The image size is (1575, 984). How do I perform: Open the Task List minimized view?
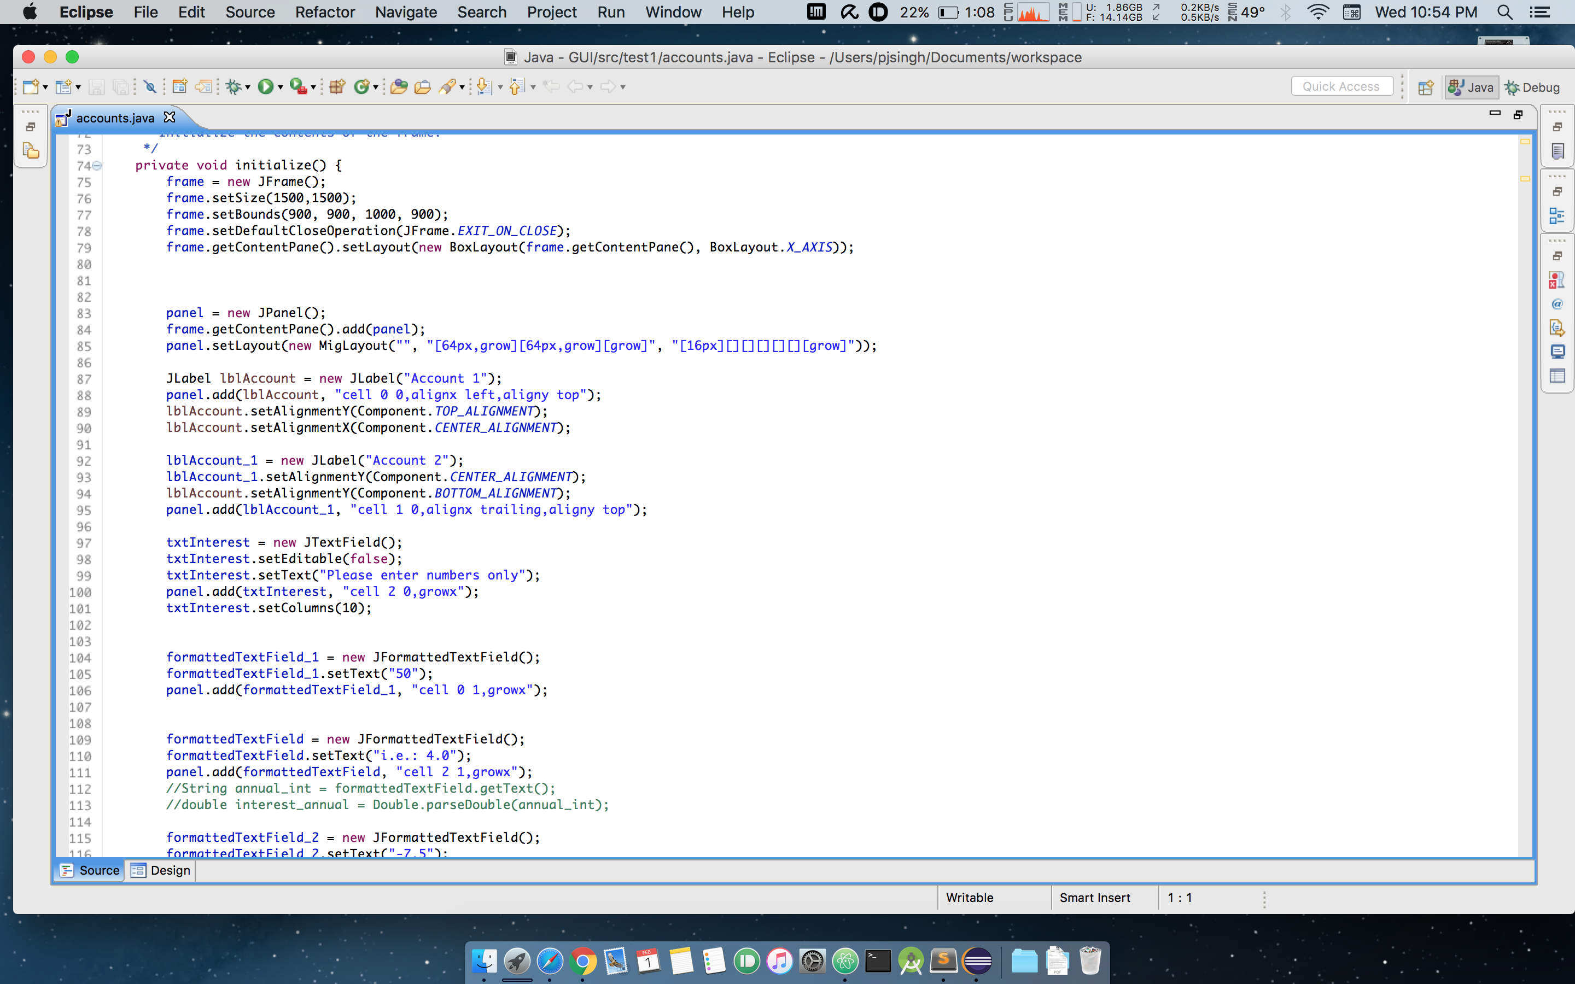(x=1557, y=151)
